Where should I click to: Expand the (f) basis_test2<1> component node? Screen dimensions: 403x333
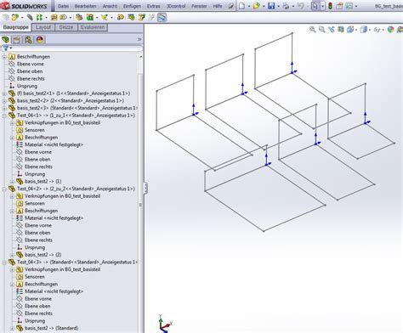[4, 93]
